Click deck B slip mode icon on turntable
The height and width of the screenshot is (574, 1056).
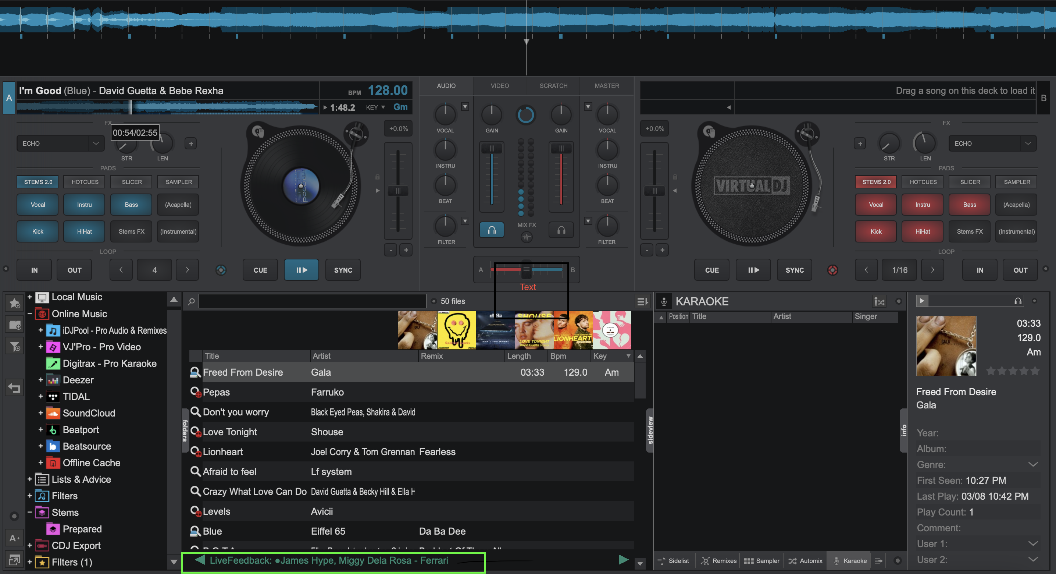pos(710,132)
